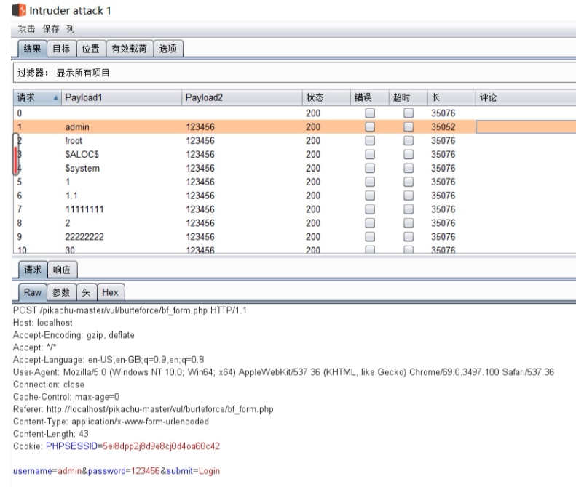Click the Content-Type header line

coord(111,422)
